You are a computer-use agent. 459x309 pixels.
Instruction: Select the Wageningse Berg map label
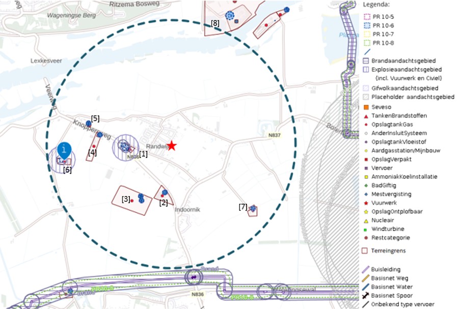click(71, 15)
